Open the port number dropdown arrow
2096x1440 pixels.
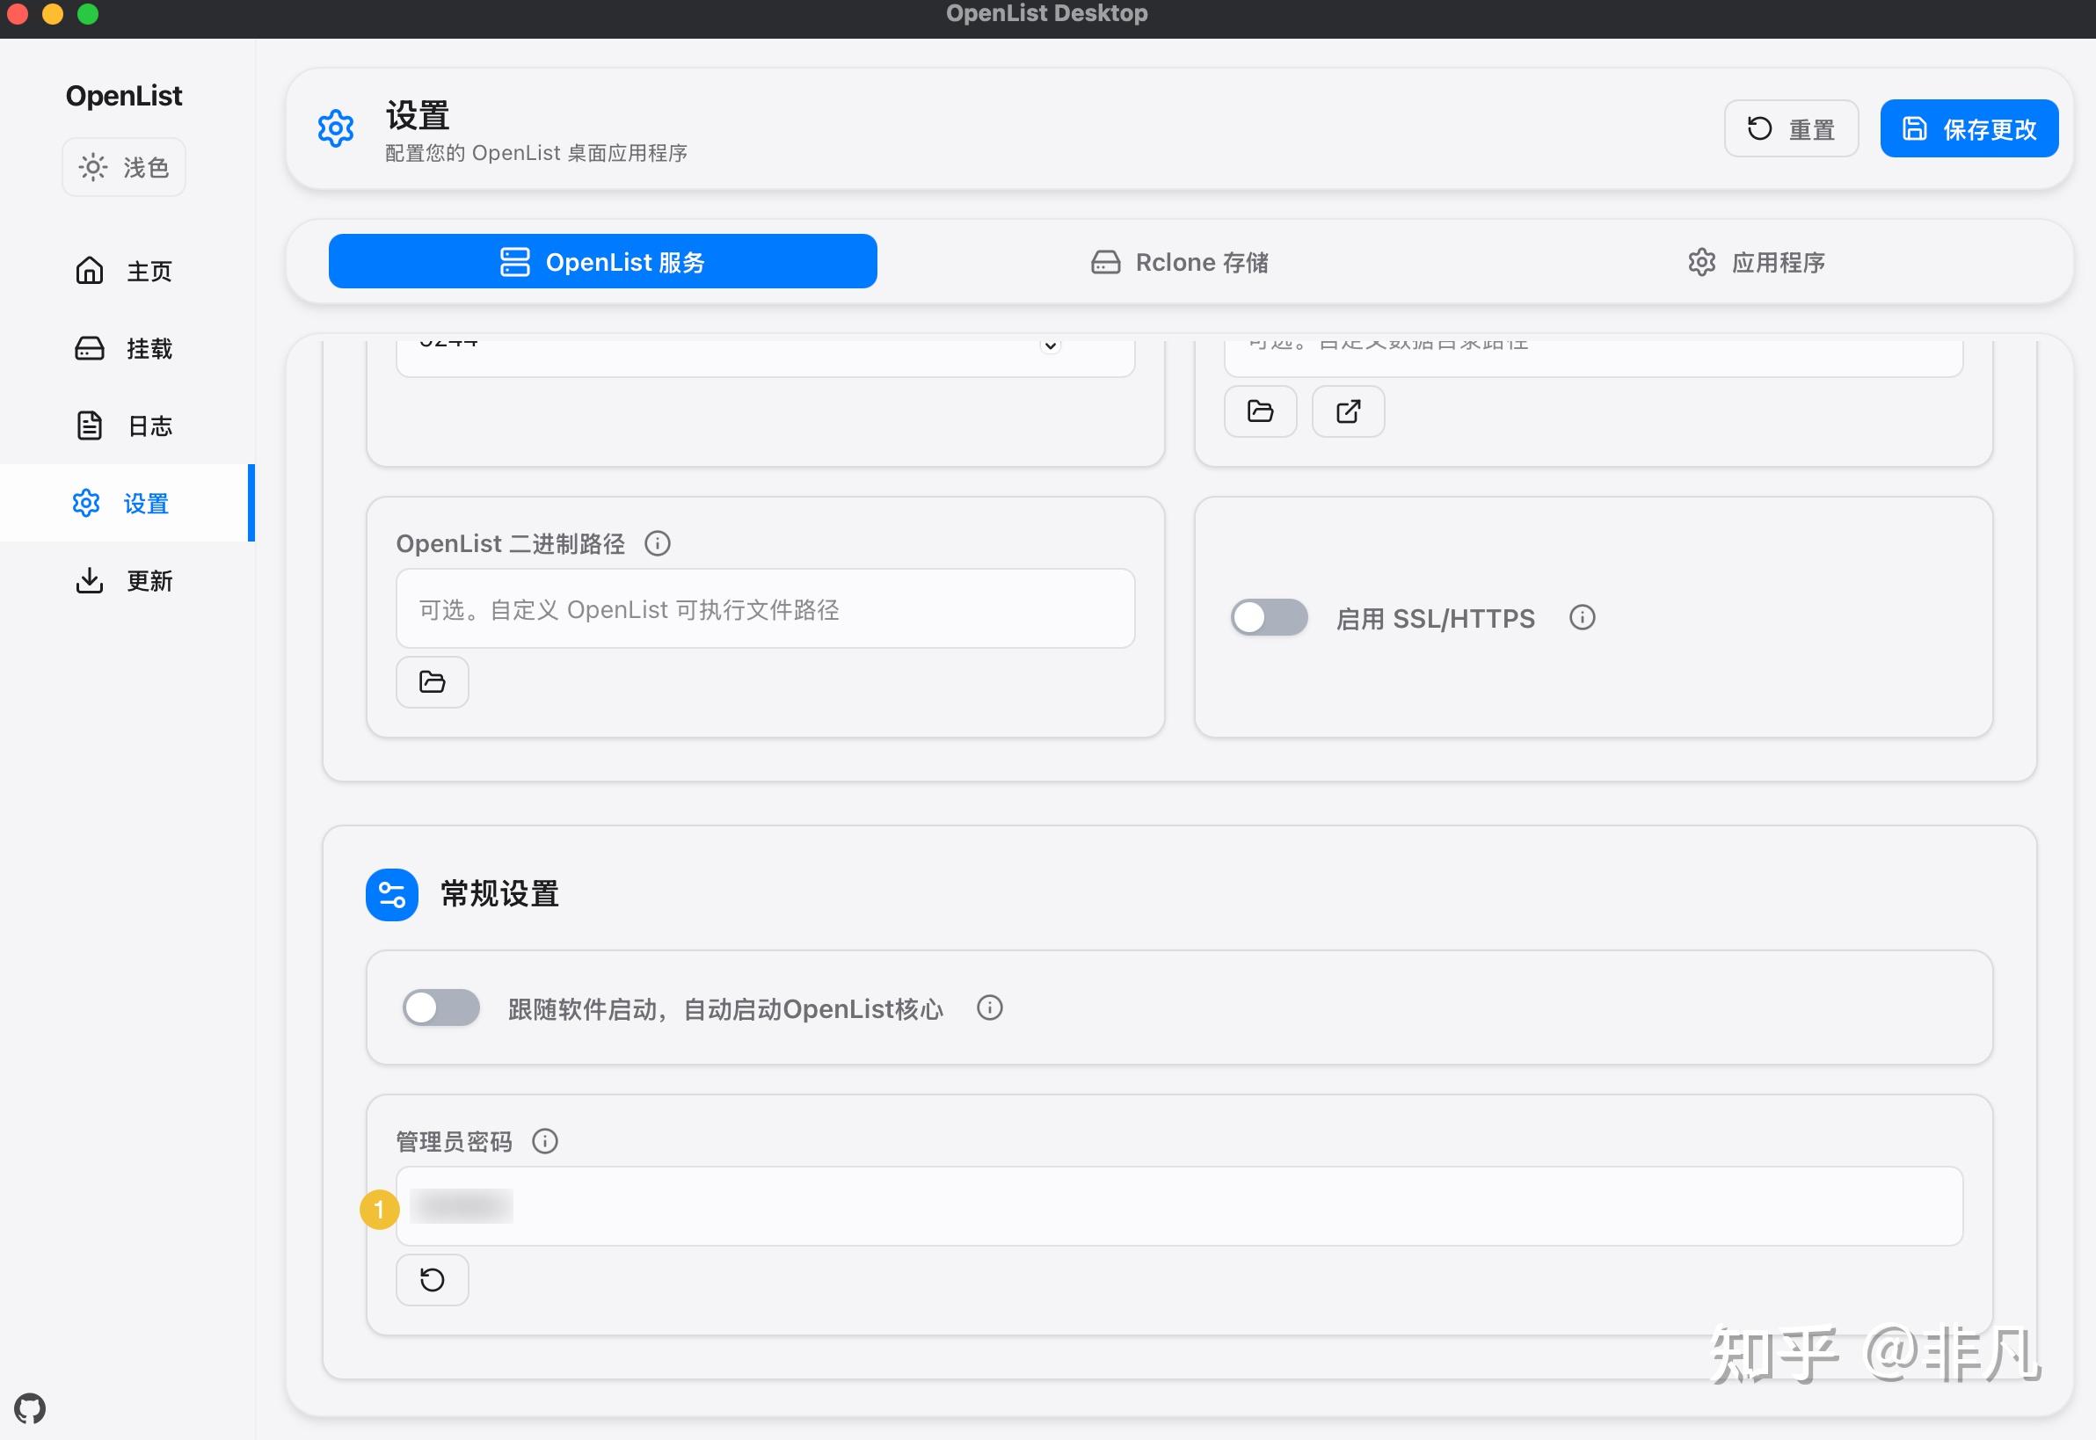coord(1051,345)
